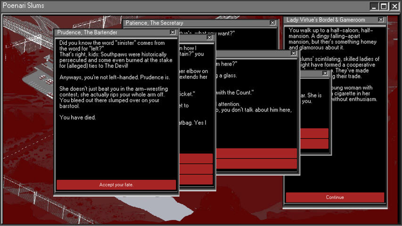Image resolution: width=402 pixels, height=226 pixels.
Task: Close the Poenari Slums main window
Action: click(394, 6)
